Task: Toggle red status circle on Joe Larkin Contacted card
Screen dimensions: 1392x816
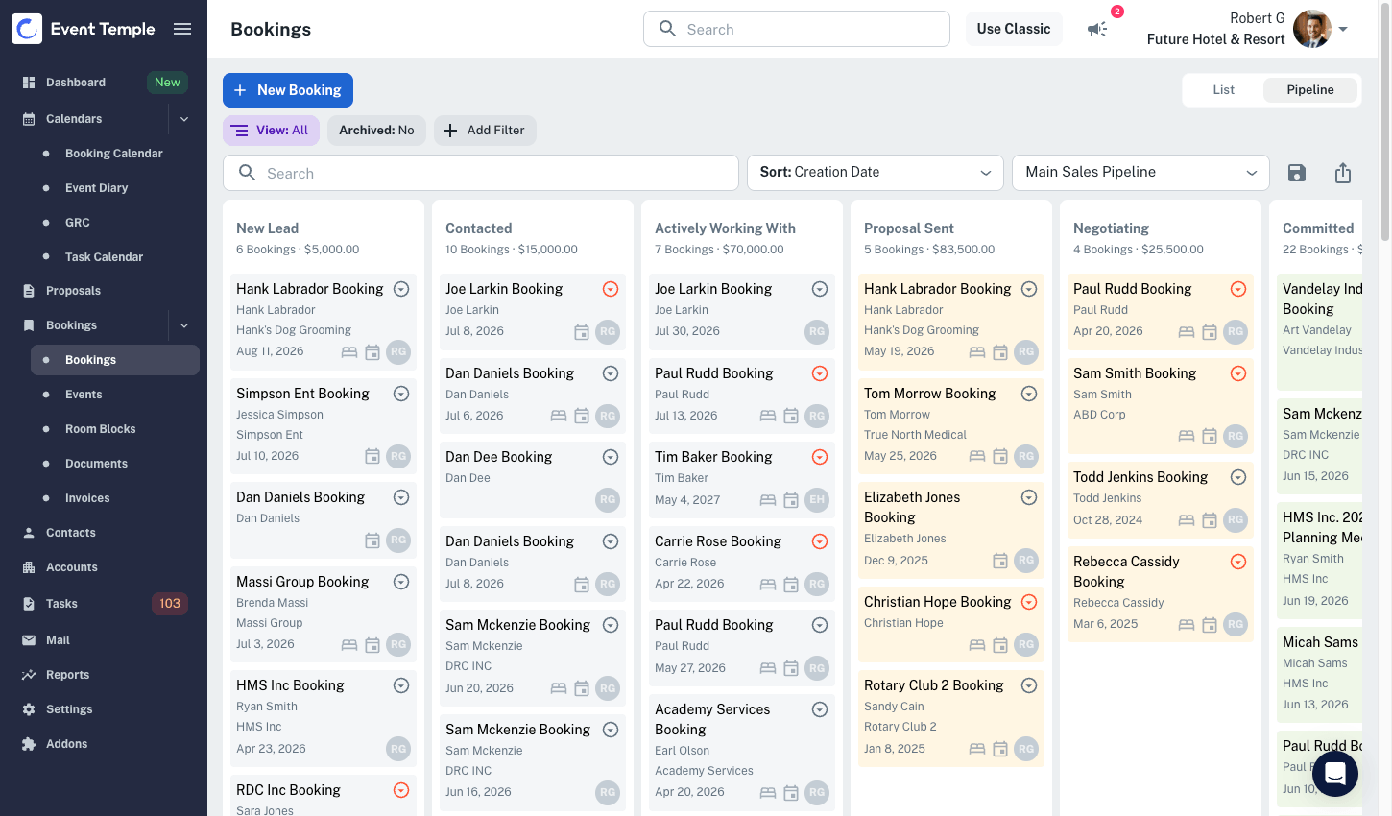Action: pyautogui.click(x=611, y=289)
